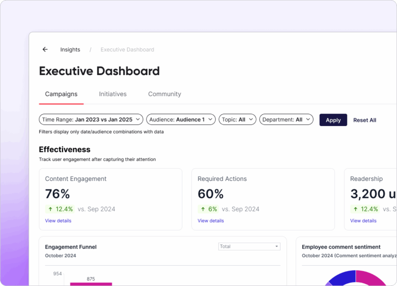Click the 12.4% trend indicator under Content Engagement

point(60,209)
